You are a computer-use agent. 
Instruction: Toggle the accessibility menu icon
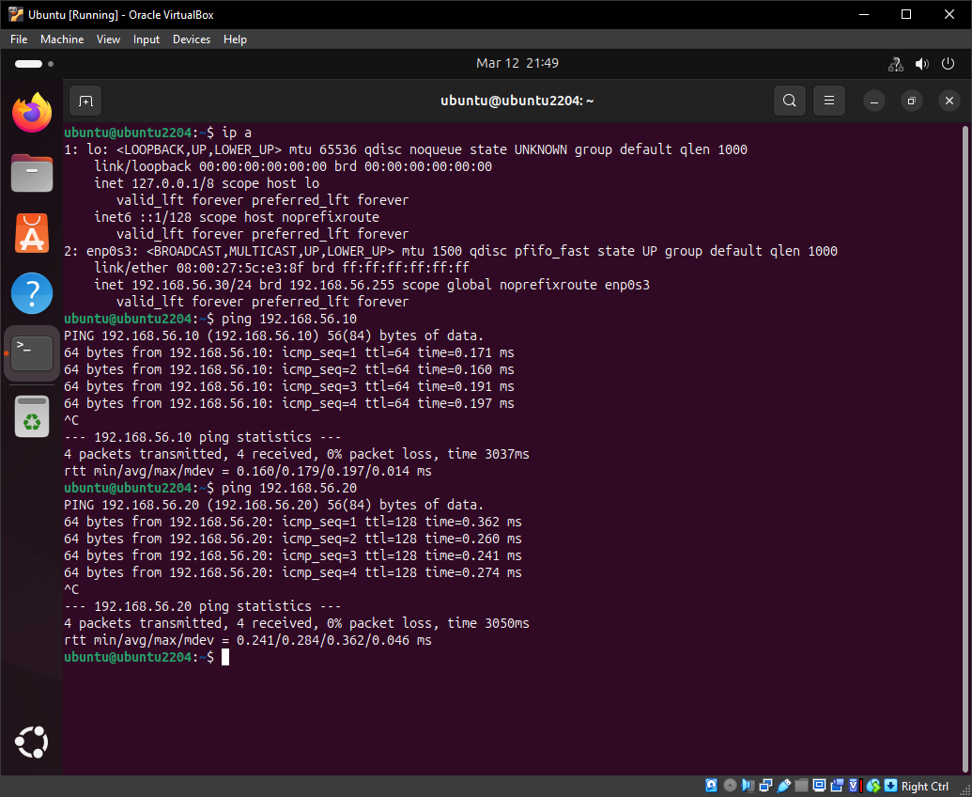[894, 63]
